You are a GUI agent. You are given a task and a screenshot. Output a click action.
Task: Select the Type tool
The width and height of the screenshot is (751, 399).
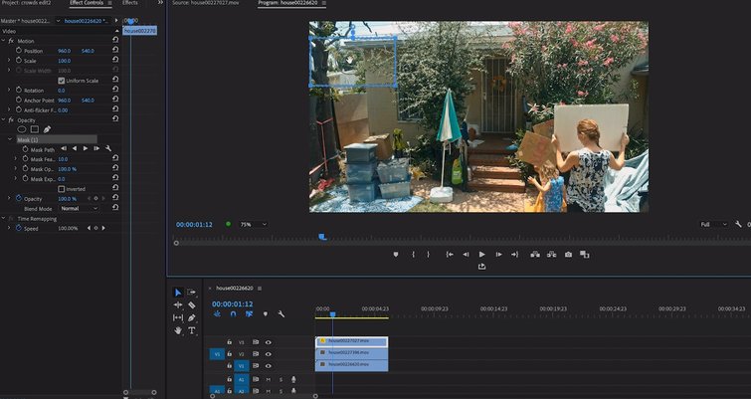tap(192, 330)
